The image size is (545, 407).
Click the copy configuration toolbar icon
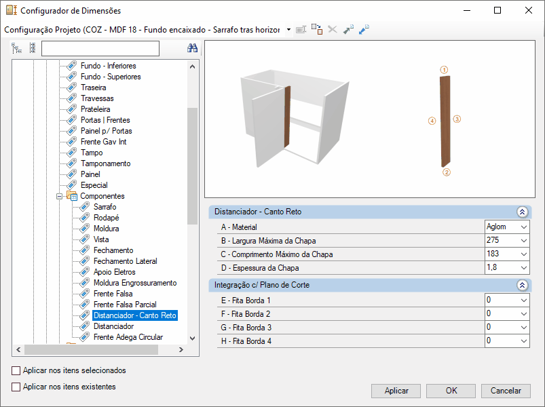point(317,29)
